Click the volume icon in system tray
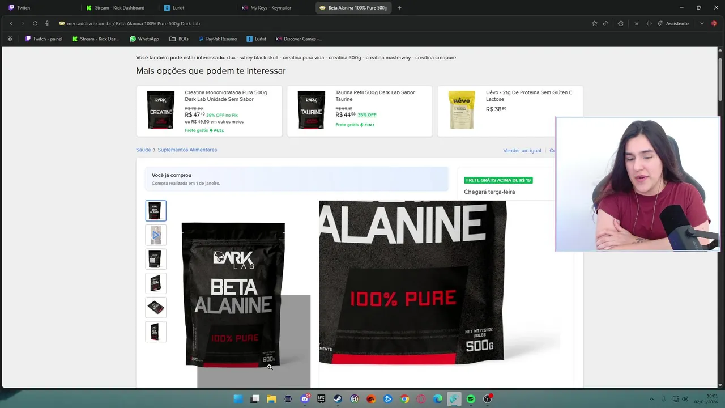Screen dimensions: 725x408 click(x=684, y=399)
